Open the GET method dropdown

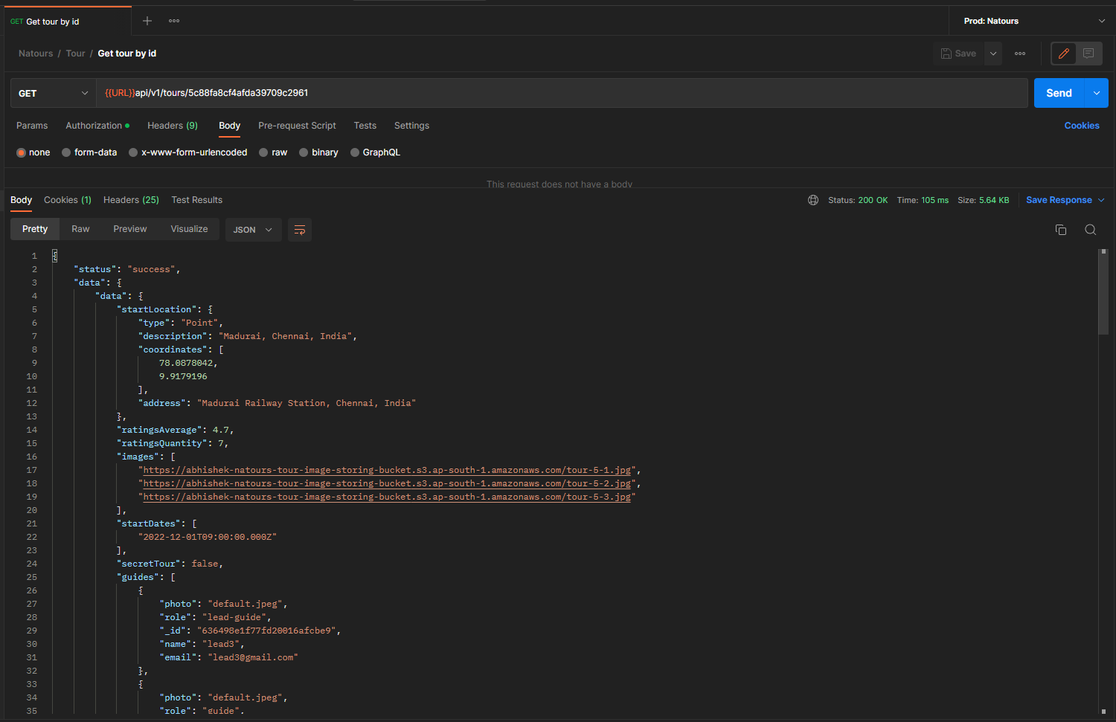click(x=52, y=93)
